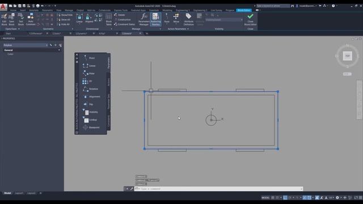Open the visibility state dropdown in ribbon
This screenshot has width=363, height=204.
coord(224,20)
